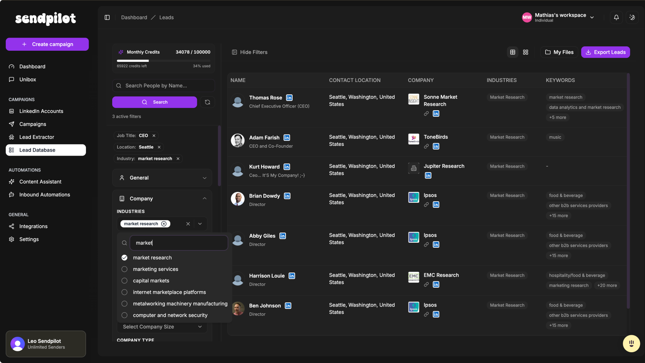This screenshot has height=363, width=645.
Task: Open Thomas Rose's LinkedIn profile icon
Action: pos(289,98)
